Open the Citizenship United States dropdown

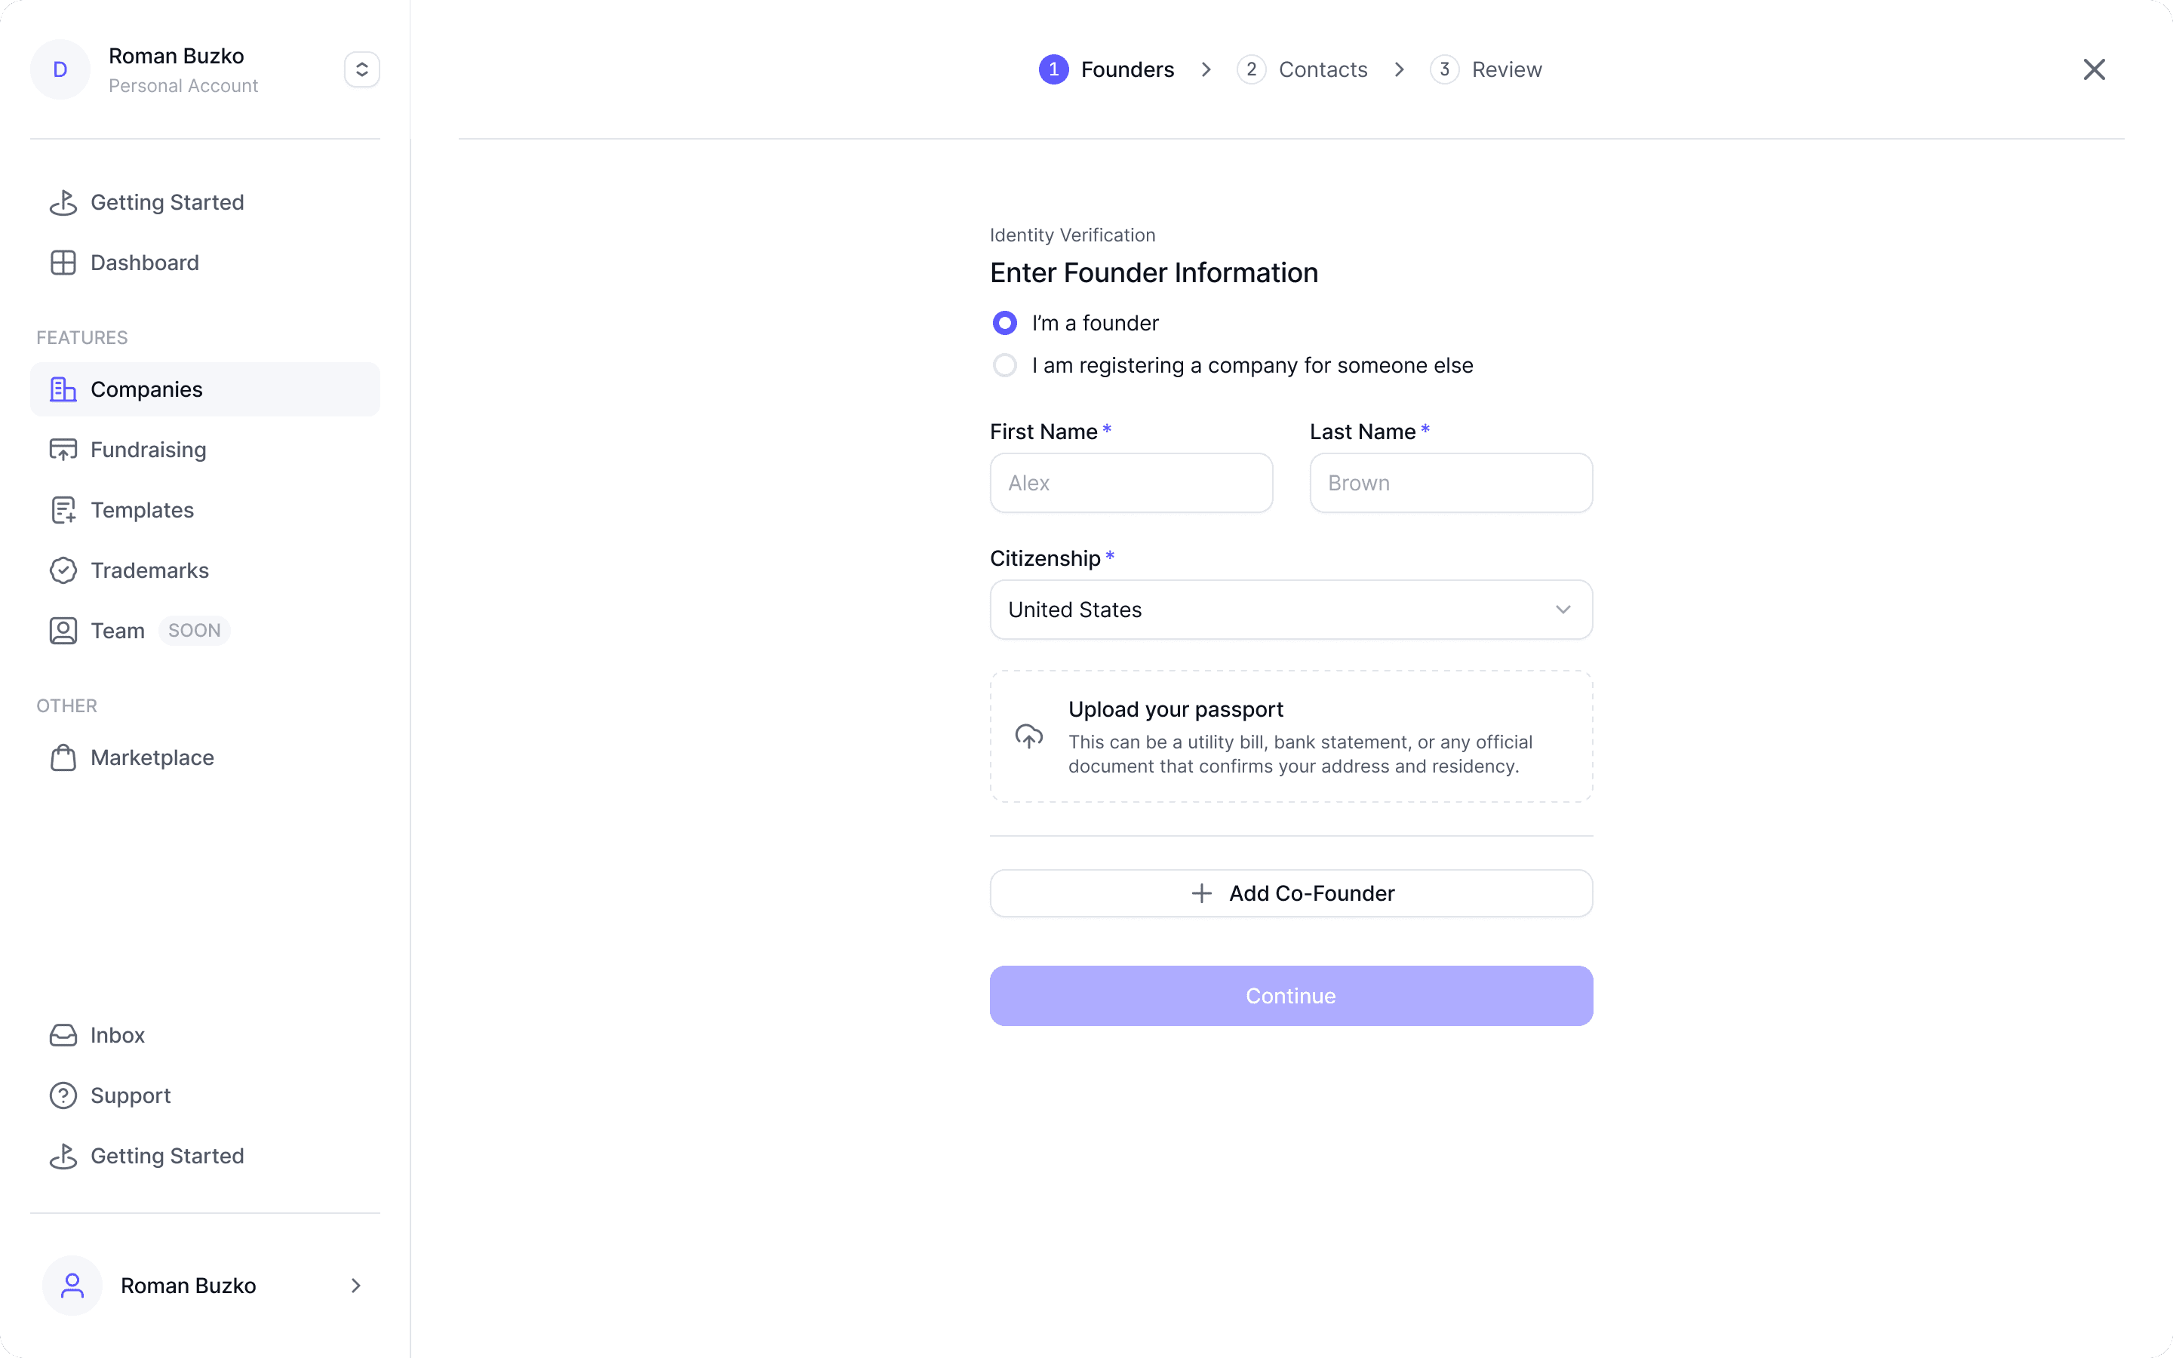[1291, 609]
